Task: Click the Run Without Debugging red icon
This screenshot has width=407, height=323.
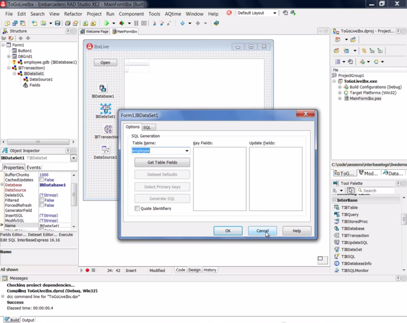Action: (121, 23)
